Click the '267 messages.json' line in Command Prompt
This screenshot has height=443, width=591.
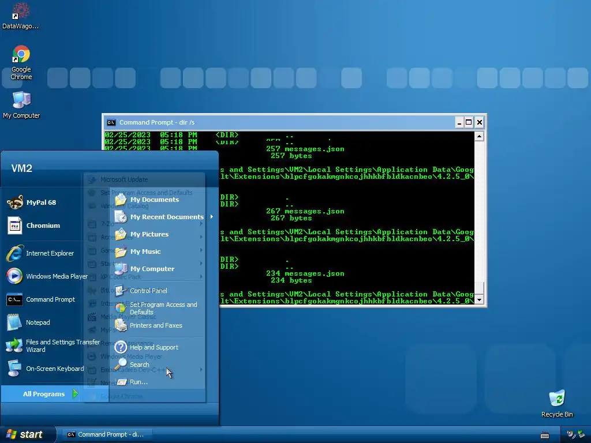click(305, 211)
